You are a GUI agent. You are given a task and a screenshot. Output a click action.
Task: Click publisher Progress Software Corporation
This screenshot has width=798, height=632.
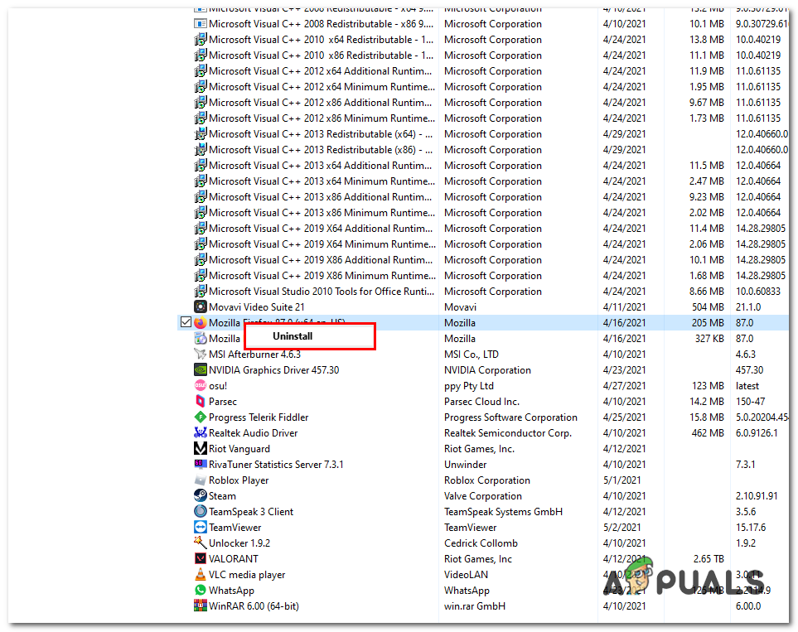tap(511, 417)
